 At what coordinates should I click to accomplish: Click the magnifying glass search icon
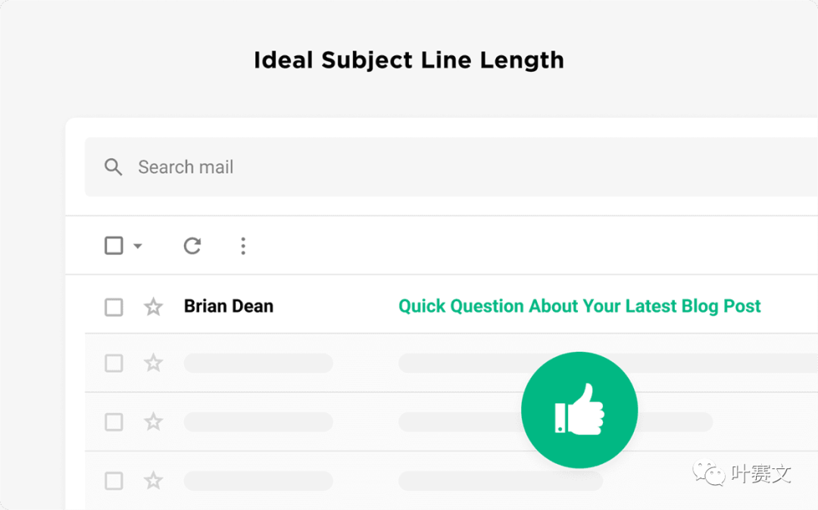point(113,167)
